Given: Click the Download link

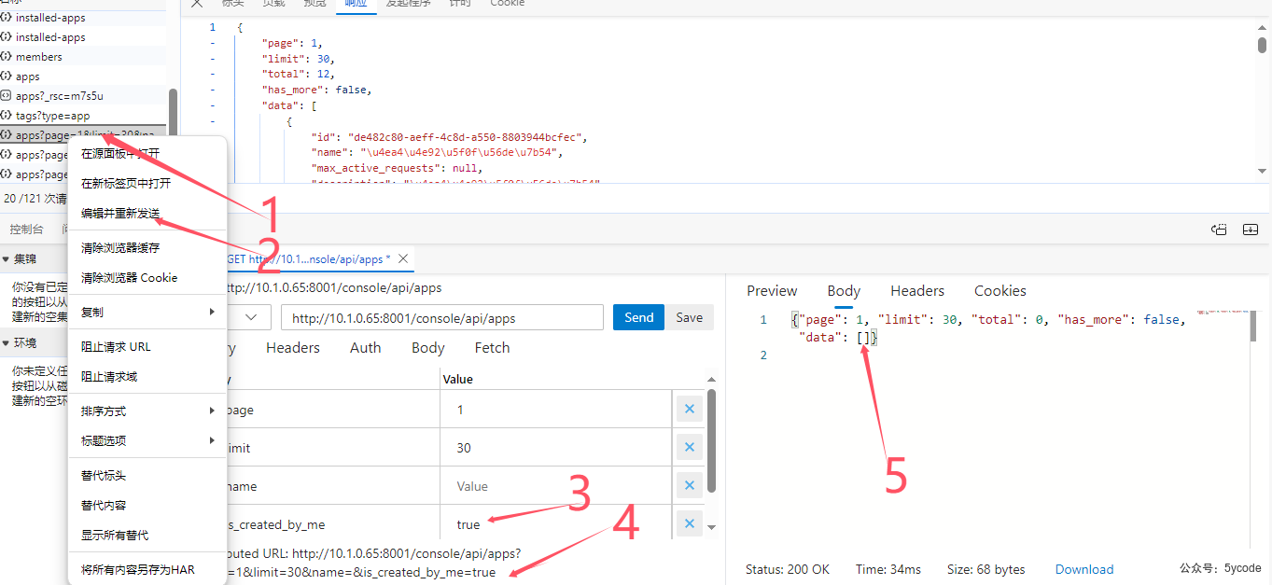Looking at the screenshot, I should (x=1084, y=569).
